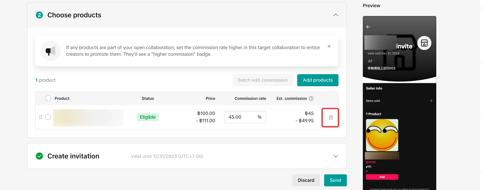Click the step 2 number badge

tap(39, 15)
